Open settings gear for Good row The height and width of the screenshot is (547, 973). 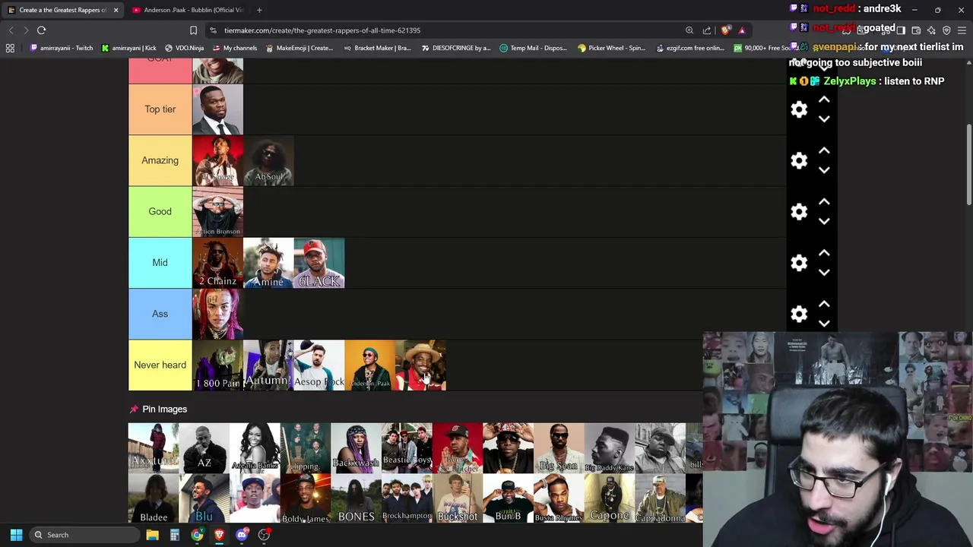[x=799, y=211]
